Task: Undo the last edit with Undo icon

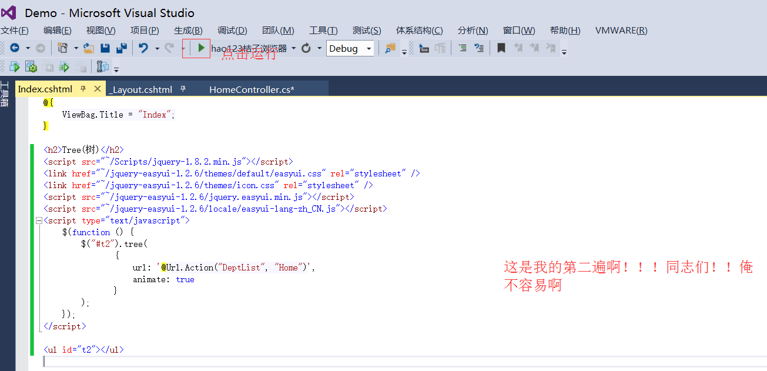Action: [143, 48]
